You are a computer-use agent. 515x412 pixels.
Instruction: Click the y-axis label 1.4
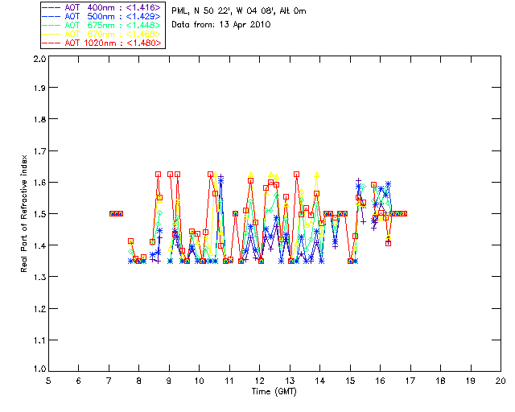(39, 245)
